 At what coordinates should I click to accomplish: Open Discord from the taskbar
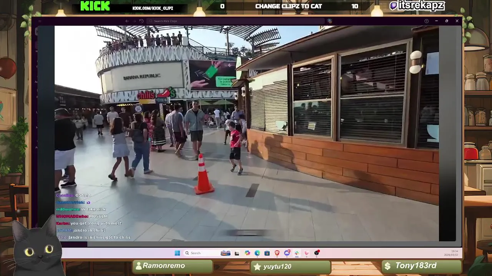coord(287,253)
